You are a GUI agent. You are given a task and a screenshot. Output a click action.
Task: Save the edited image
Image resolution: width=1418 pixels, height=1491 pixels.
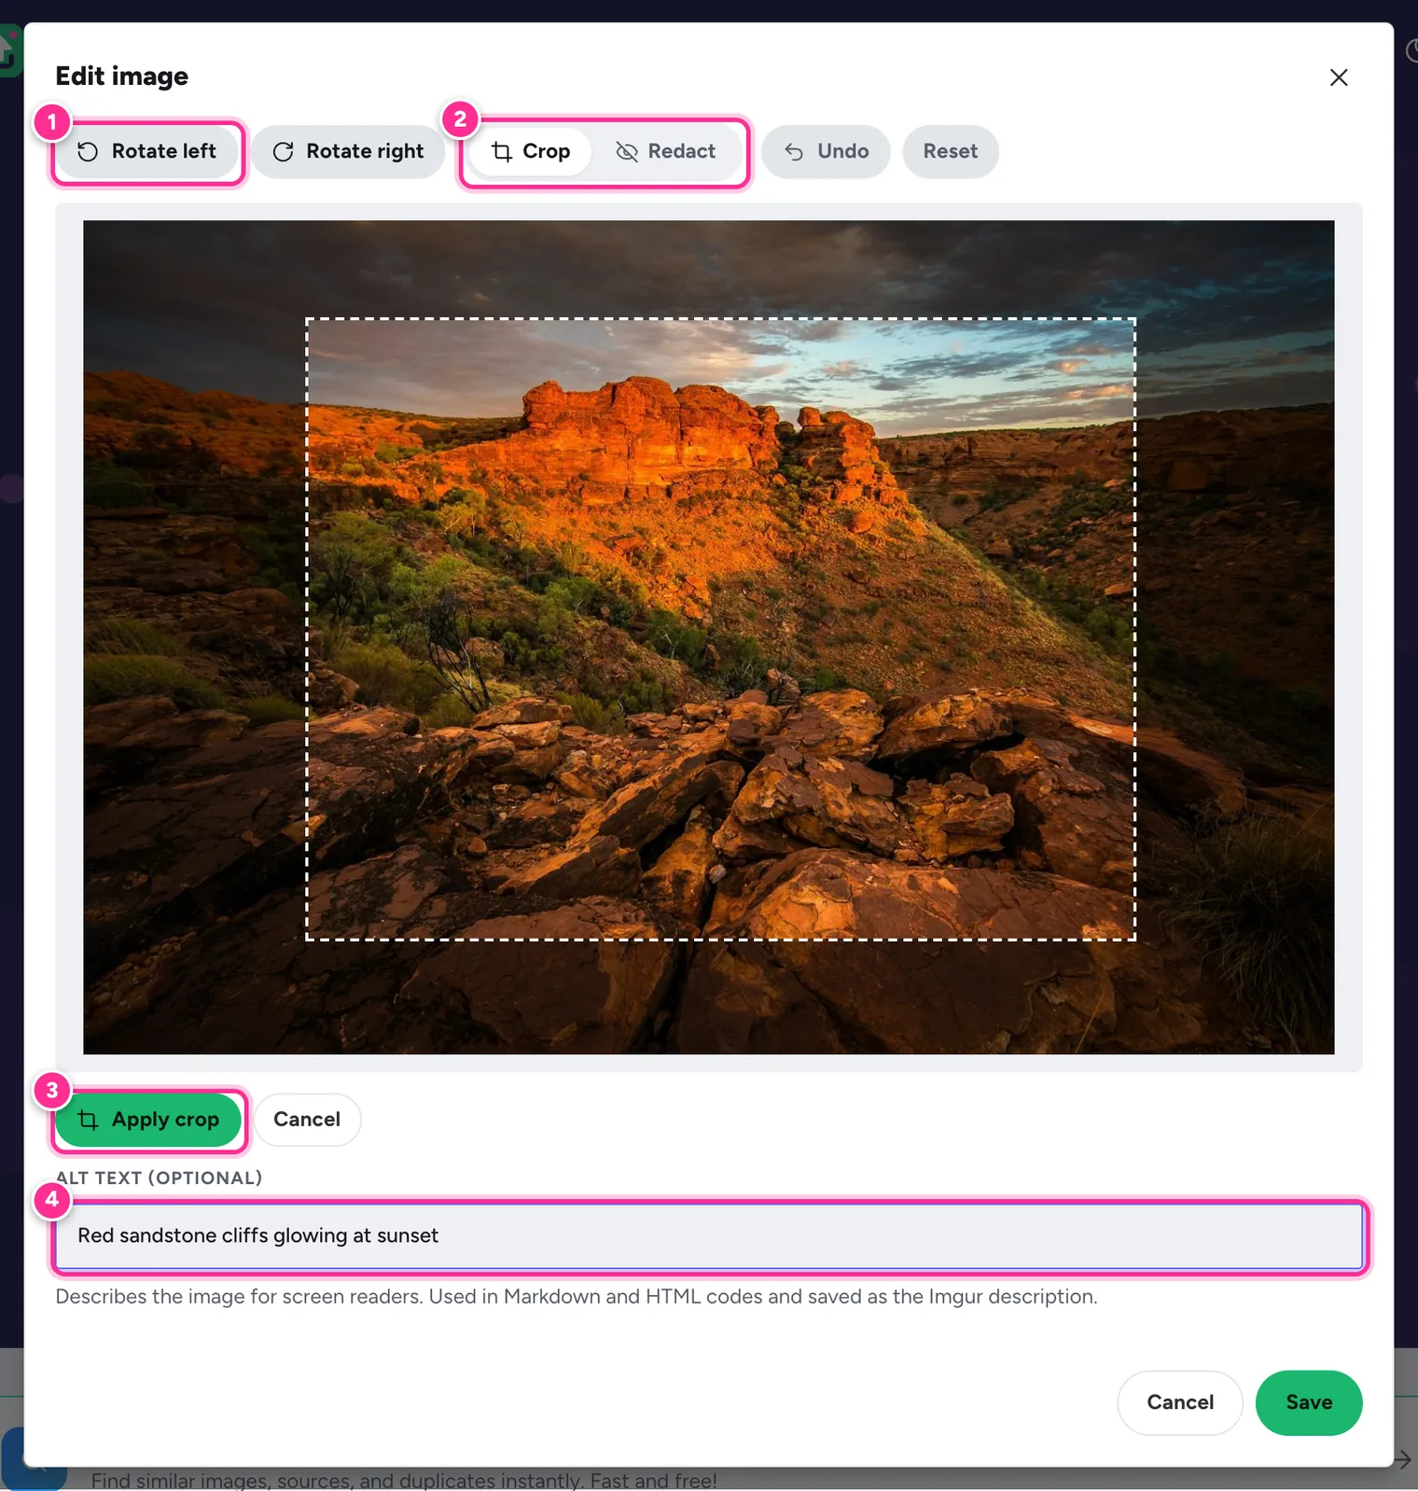[1309, 1402]
